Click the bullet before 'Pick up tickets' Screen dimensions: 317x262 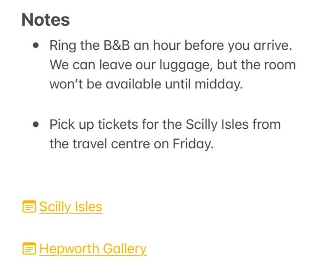point(36,124)
